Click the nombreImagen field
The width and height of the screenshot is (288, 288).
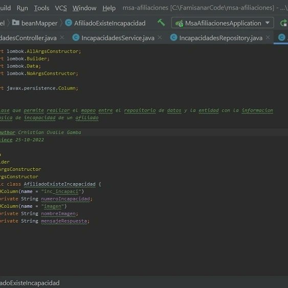click(58, 214)
